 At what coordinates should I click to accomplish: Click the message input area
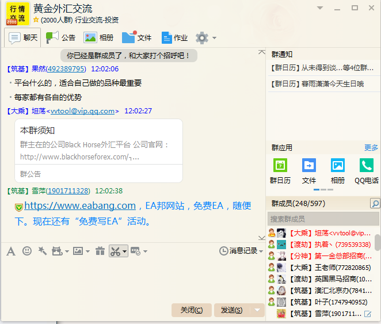click(133, 279)
